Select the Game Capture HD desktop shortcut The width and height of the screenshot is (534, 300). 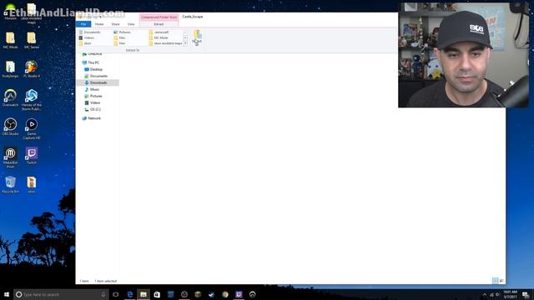coord(32,129)
